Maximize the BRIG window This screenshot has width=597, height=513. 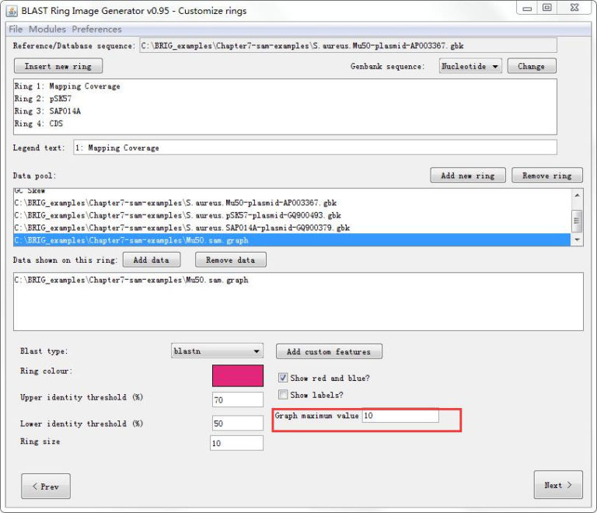point(547,8)
